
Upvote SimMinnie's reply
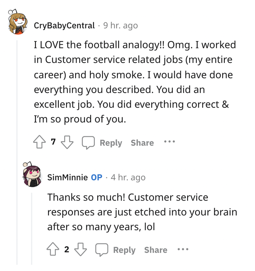53,250
